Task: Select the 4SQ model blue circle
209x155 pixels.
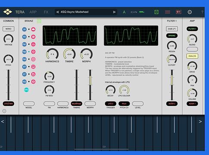Action: pyautogui.click(x=25, y=82)
